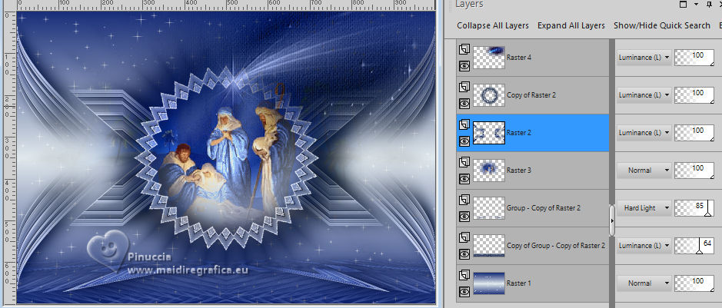Open Hard Light blend mode dropdown
Viewport: 722px width, 308px height.
[x=644, y=208]
